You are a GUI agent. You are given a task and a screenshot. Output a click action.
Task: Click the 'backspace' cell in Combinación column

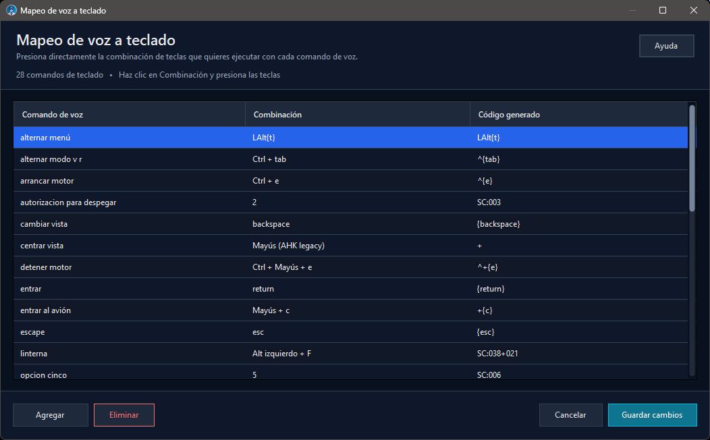click(358, 224)
